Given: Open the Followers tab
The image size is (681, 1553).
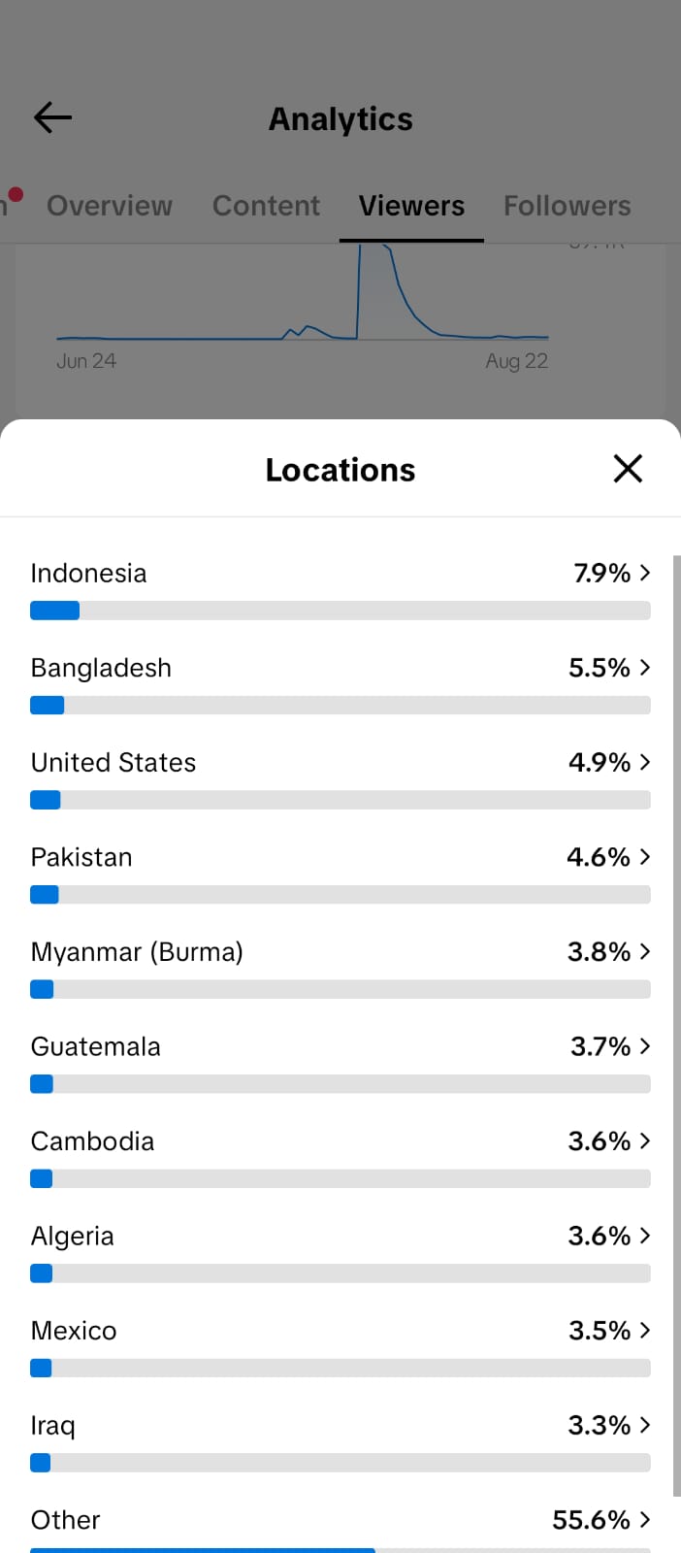Looking at the screenshot, I should click(x=567, y=206).
